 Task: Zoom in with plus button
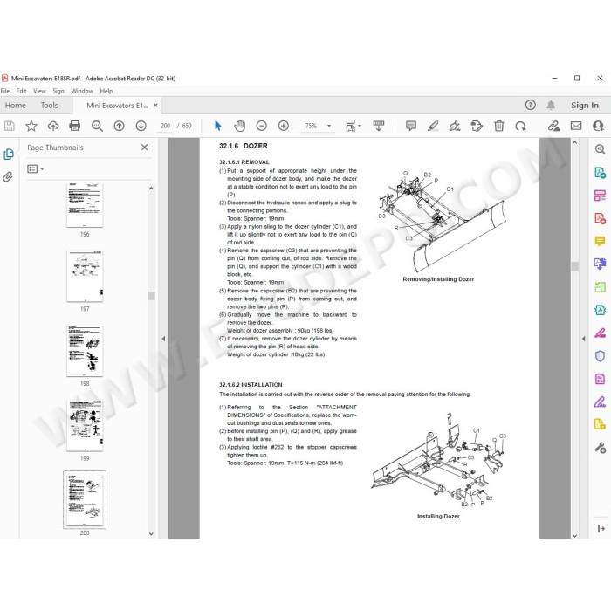(x=284, y=126)
